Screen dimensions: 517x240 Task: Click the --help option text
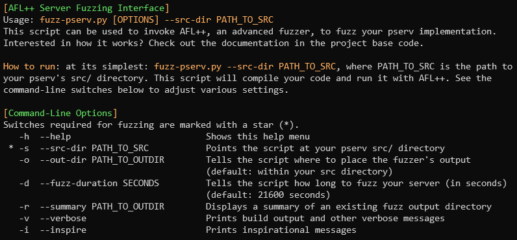[55, 137]
